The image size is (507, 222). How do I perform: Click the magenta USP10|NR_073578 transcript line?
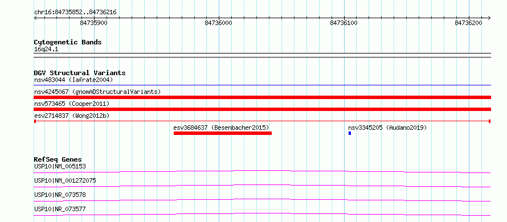[263, 200]
